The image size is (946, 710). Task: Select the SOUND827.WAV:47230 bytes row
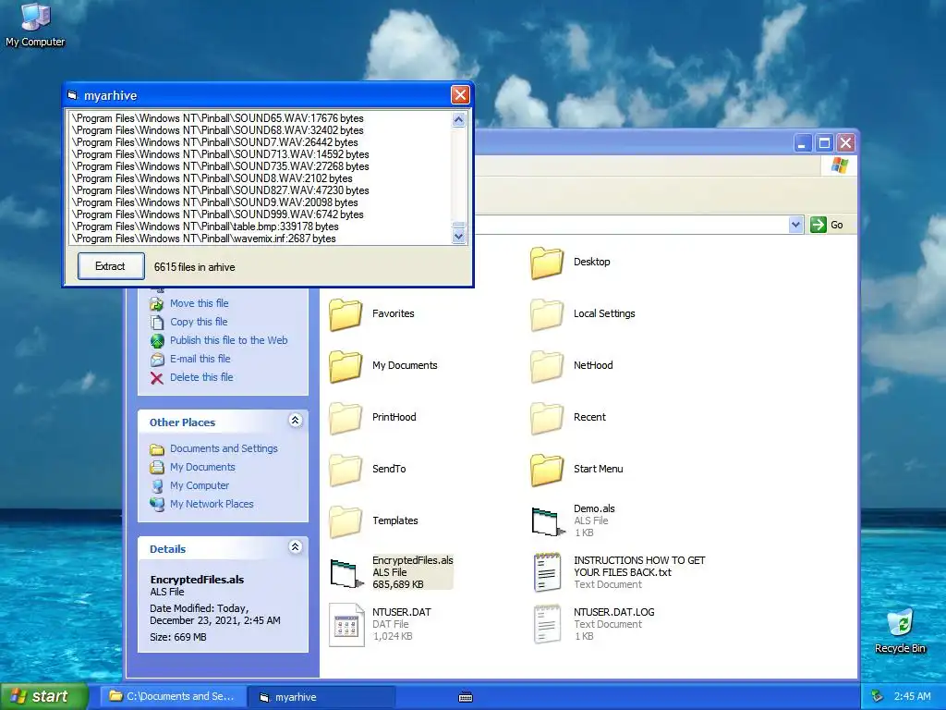click(260, 190)
